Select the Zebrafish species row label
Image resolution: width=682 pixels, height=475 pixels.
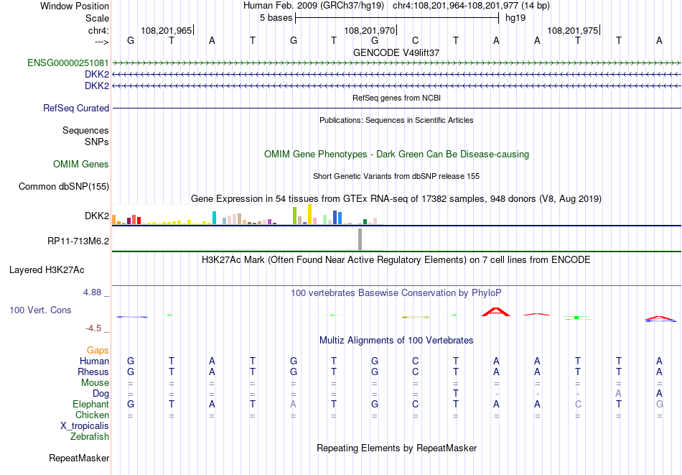[x=90, y=436]
